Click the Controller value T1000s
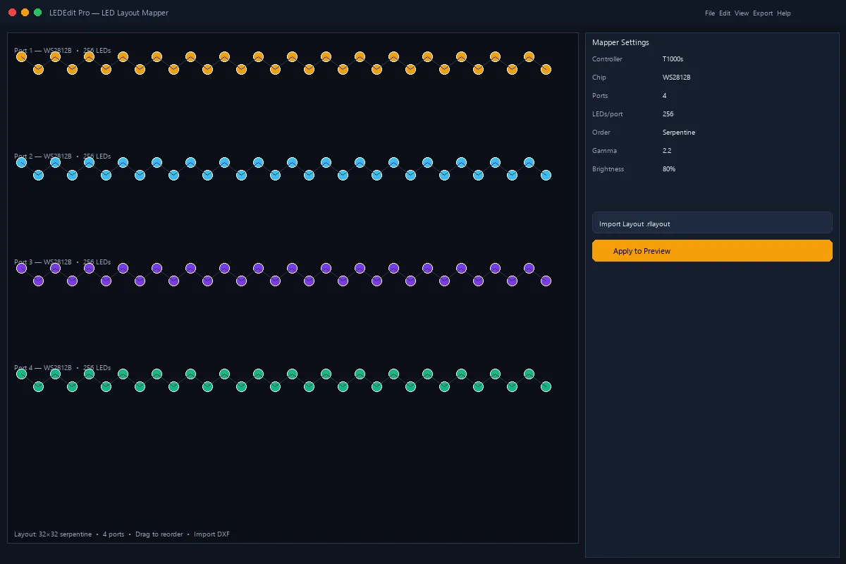Viewport: 846px width, 564px height. (x=673, y=59)
